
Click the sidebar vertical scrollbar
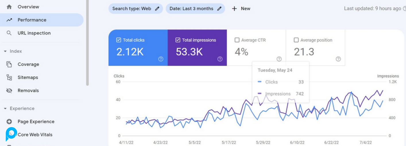pyautogui.click(x=87, y=43)
